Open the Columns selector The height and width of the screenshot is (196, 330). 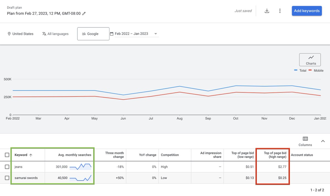click(305, 141)
